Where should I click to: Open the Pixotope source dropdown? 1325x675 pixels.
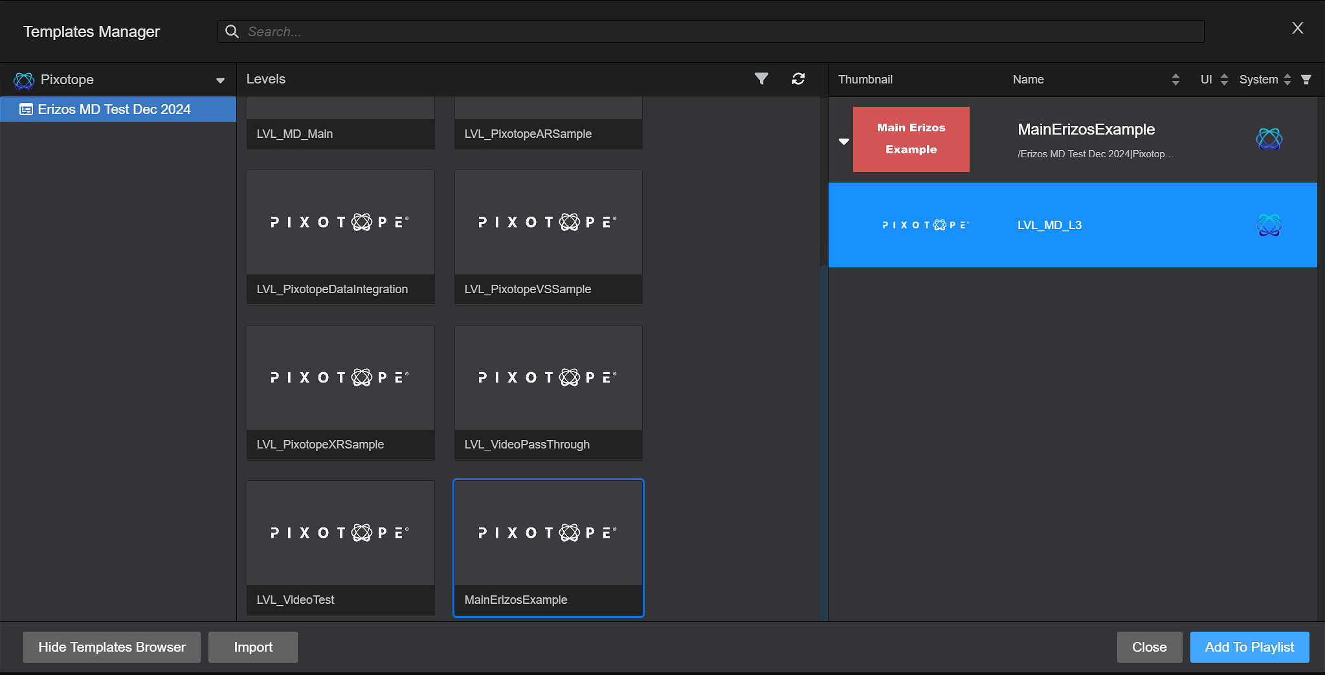[x=220, y=80]
